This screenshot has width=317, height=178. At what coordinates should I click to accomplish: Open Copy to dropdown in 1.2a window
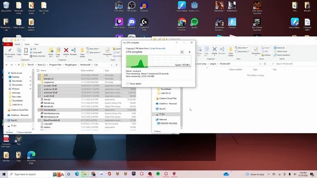[58, 52]
